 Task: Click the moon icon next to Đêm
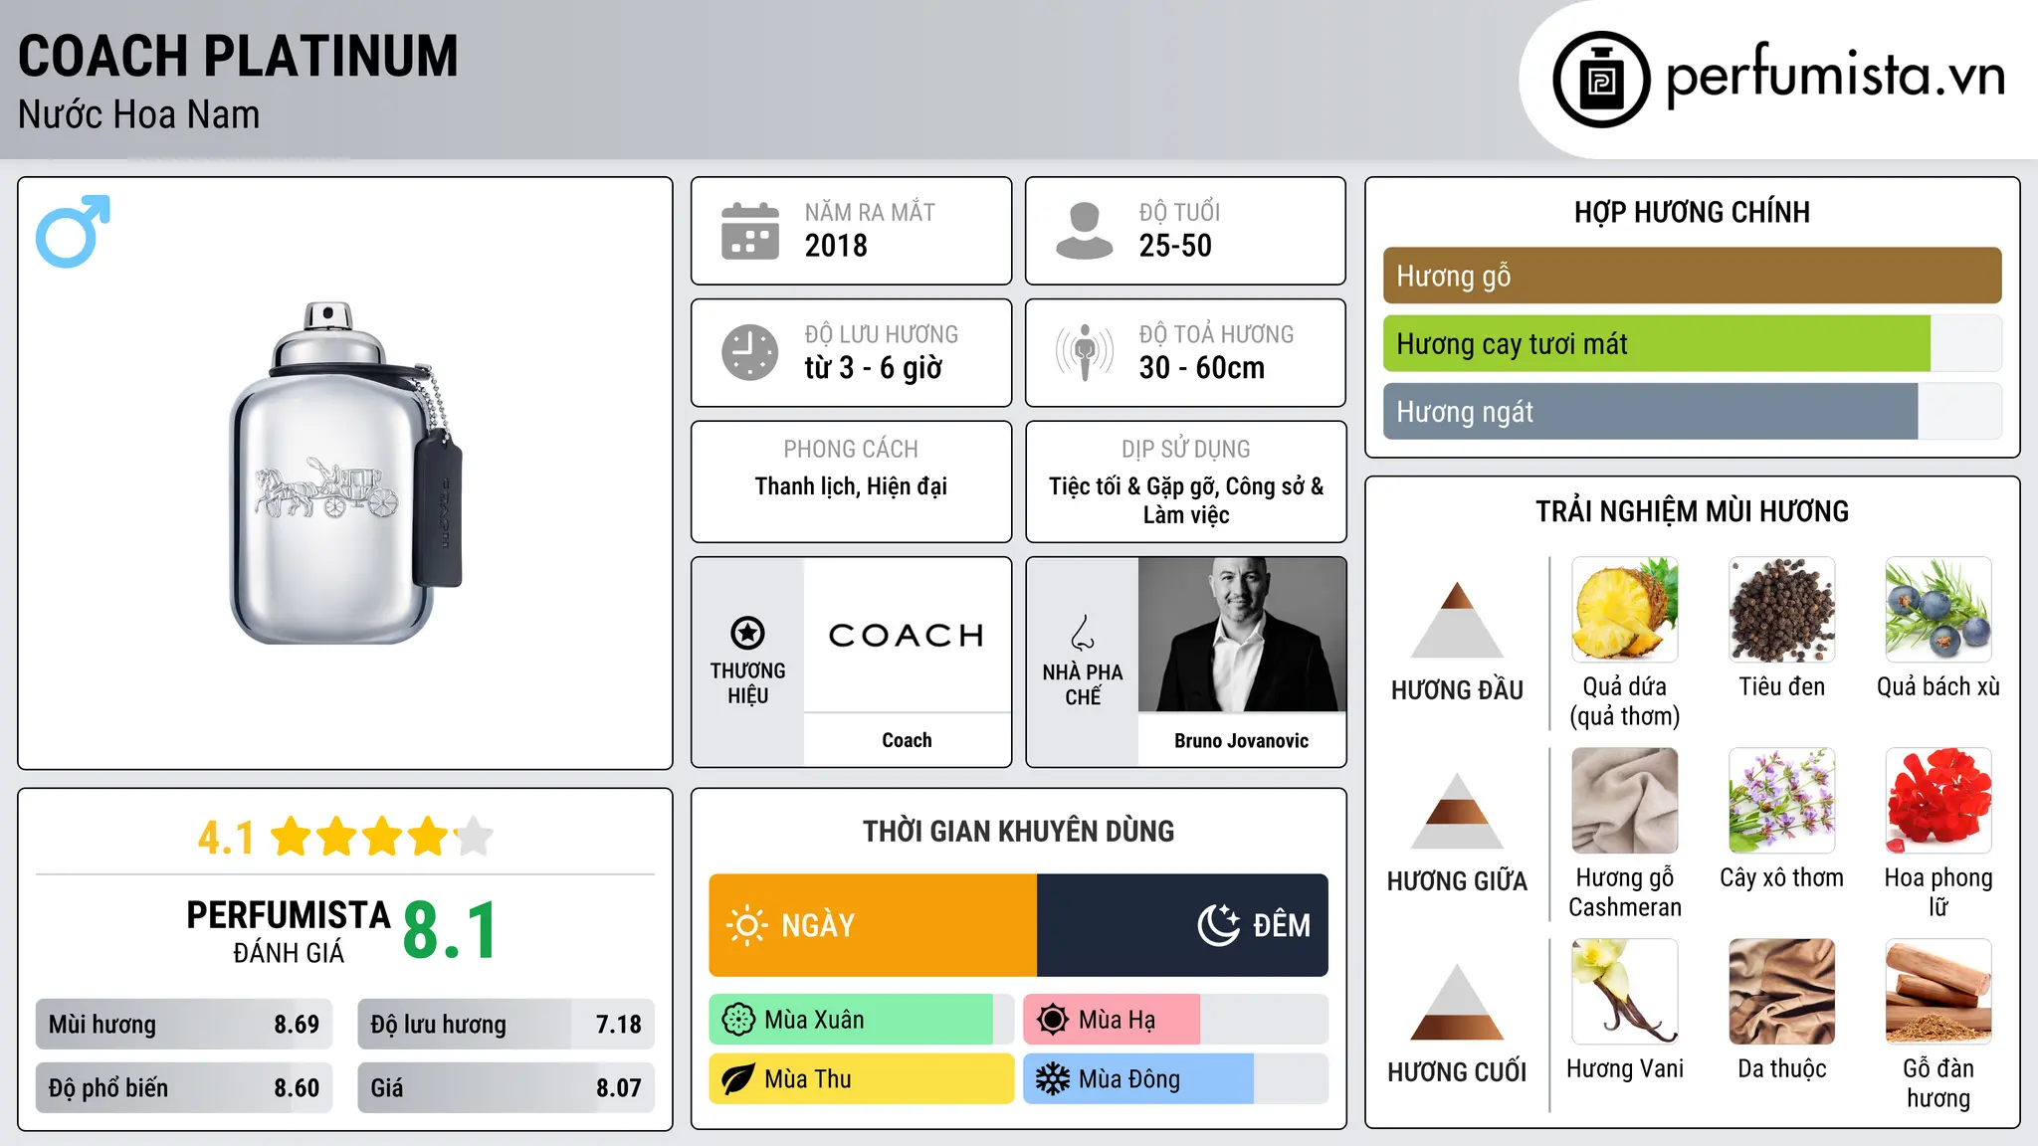tap(1218, 925)
